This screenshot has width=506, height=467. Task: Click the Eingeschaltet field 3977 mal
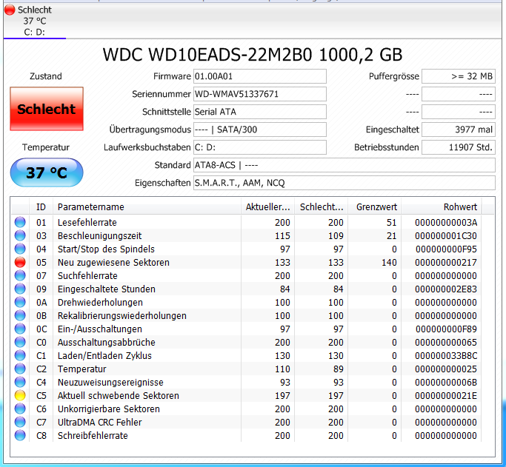point(459,130)
